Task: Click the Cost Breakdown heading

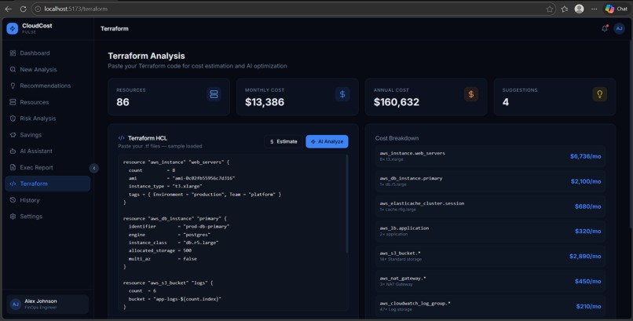Action: (x=397, y=138)
